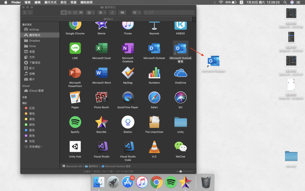Select the Unity folder
305x191 pixels.
(x=180, y=122)
